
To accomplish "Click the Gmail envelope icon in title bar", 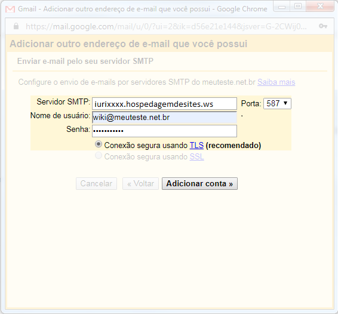I will click(10, 9).
